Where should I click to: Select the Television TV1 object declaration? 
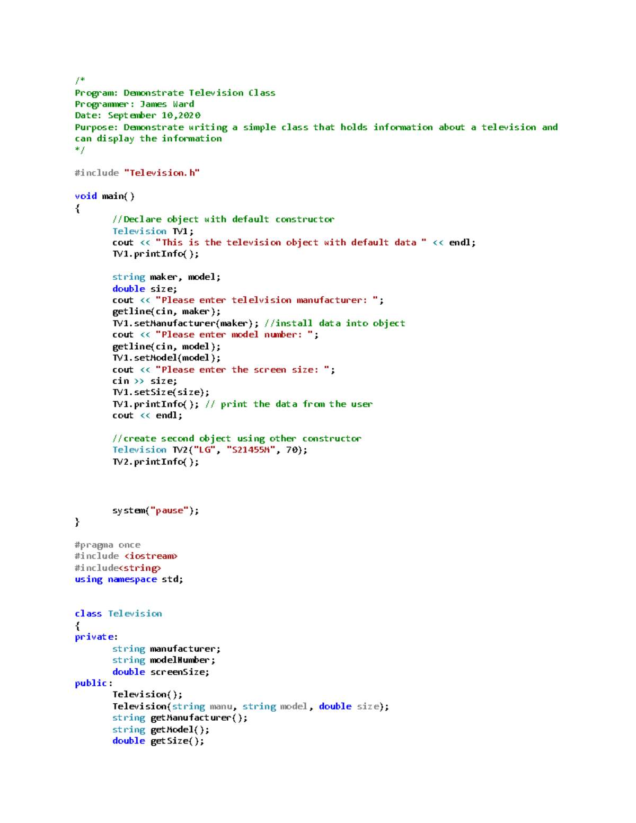click(153, 231)
